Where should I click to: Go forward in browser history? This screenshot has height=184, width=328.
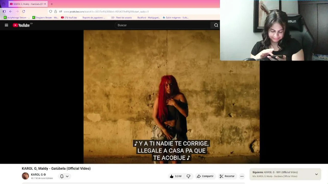click(17, 11)
